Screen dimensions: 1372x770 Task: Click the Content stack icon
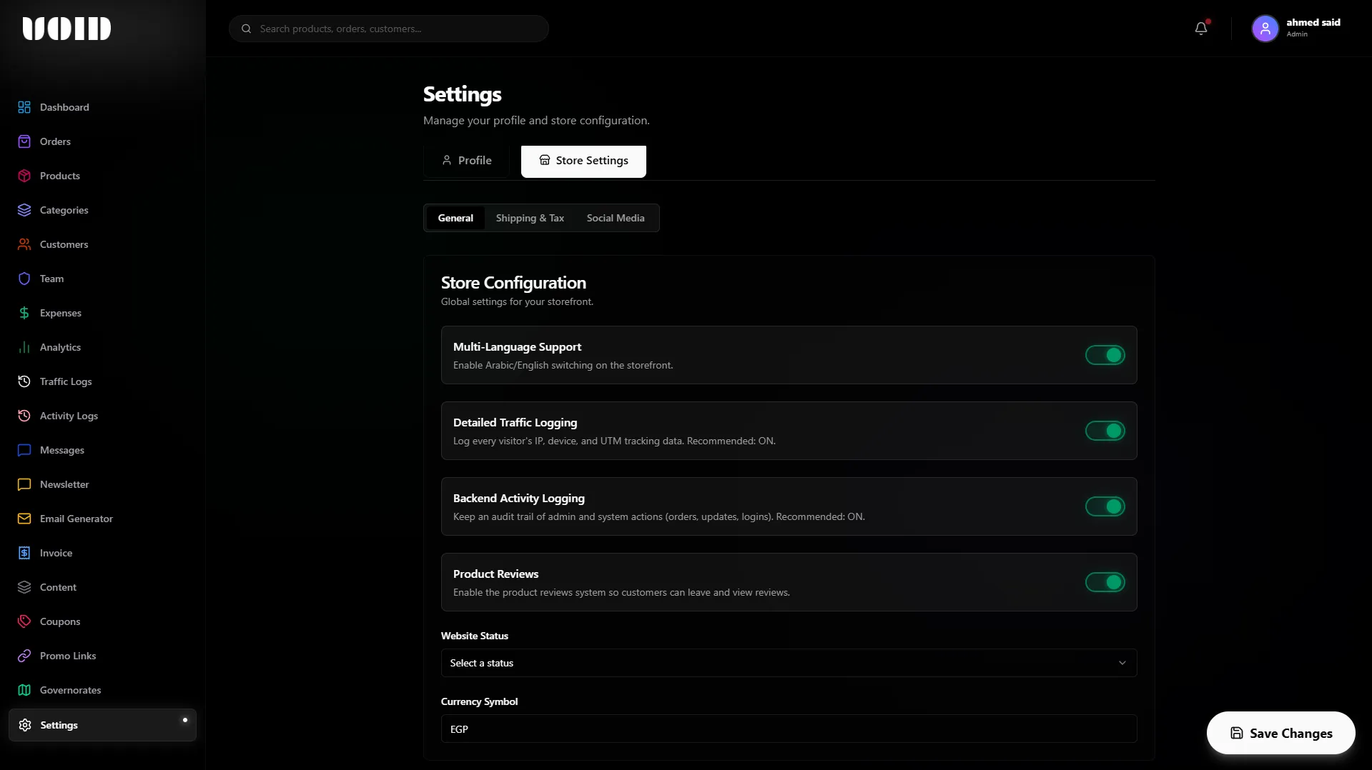tap(24, 587)
